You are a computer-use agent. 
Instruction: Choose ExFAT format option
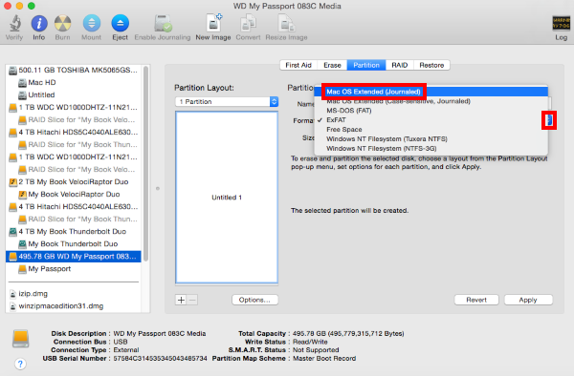coord(431,120)
